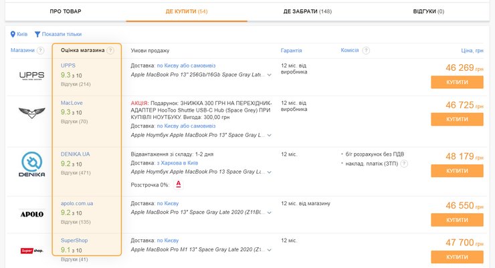Click help icon next to Оцінка магазина
Viewport: 495px width, 268px height.
click(110, 51)
